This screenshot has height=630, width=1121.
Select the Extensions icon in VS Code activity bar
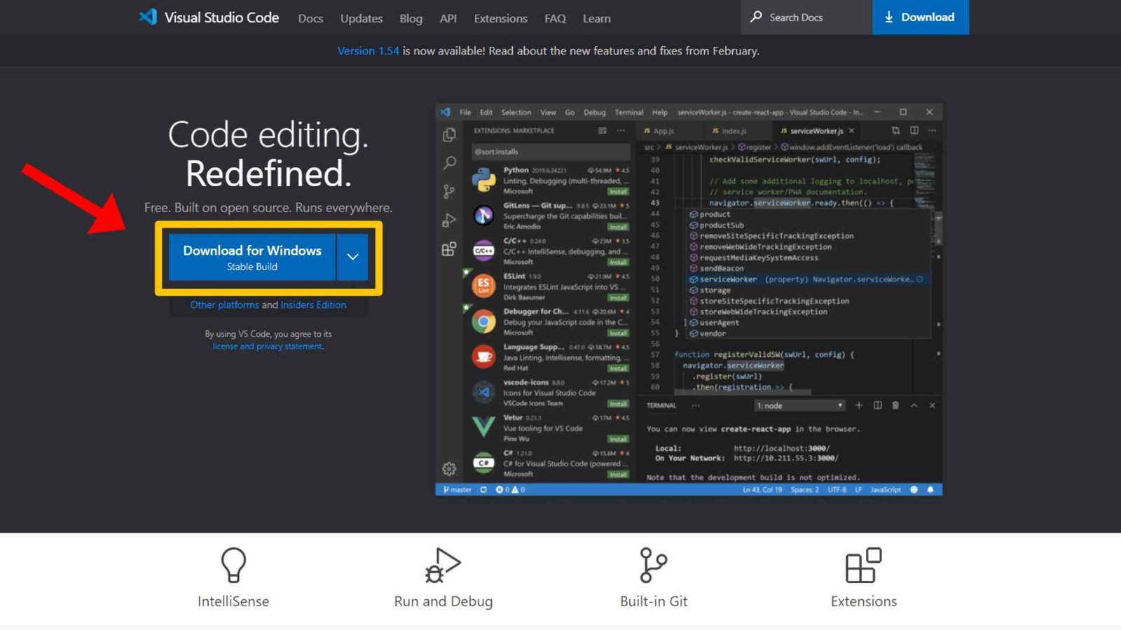[449, 248]
